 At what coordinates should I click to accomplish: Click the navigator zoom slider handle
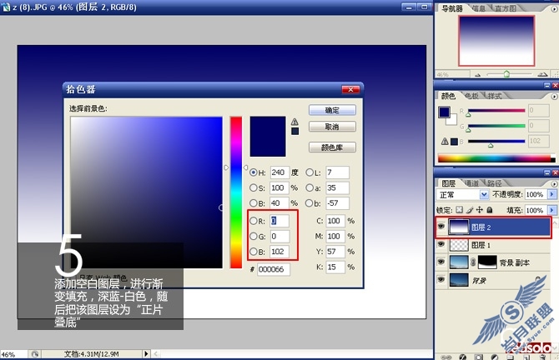click(506, 74)
